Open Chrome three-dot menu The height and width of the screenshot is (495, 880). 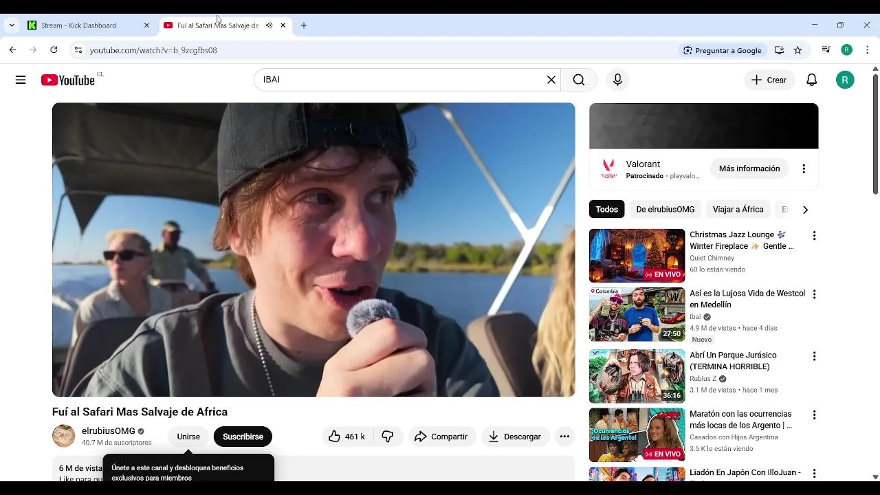(868, 50)
